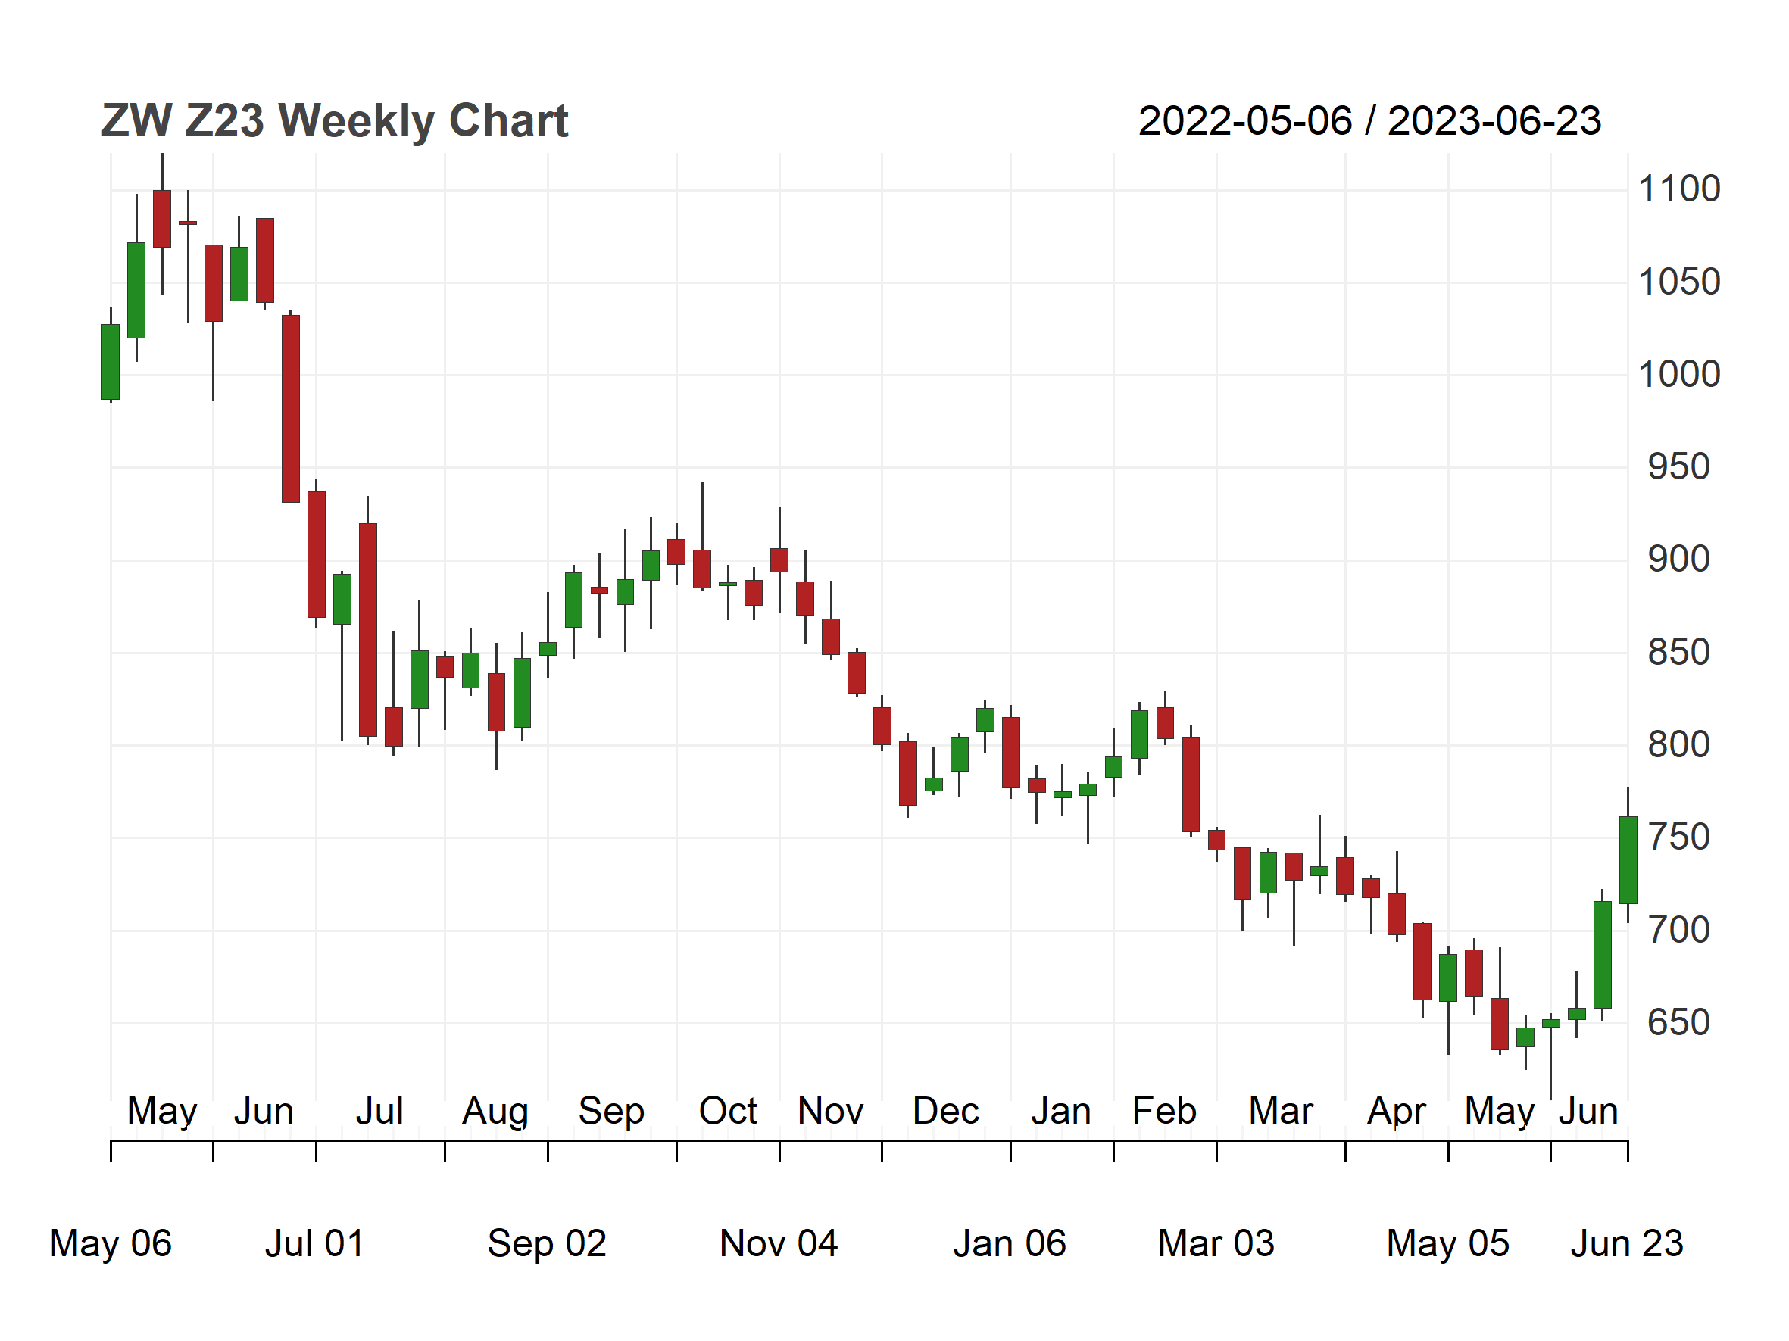Select the tall red candle from 1030 to 930
Viewport: 1789px width, 1341px height.
290,409
